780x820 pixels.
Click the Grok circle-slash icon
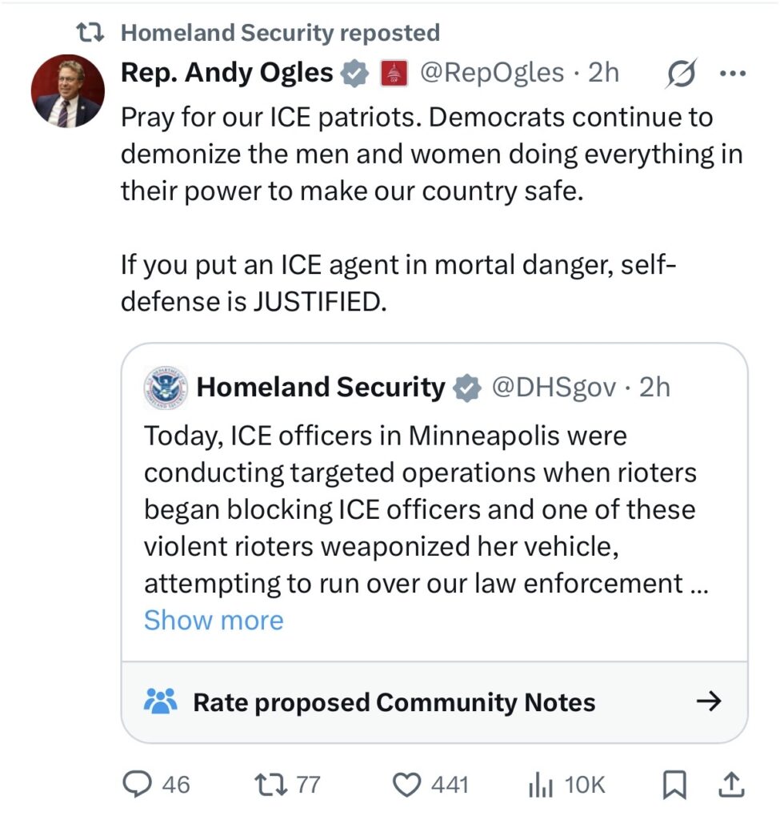click(681, 73)
